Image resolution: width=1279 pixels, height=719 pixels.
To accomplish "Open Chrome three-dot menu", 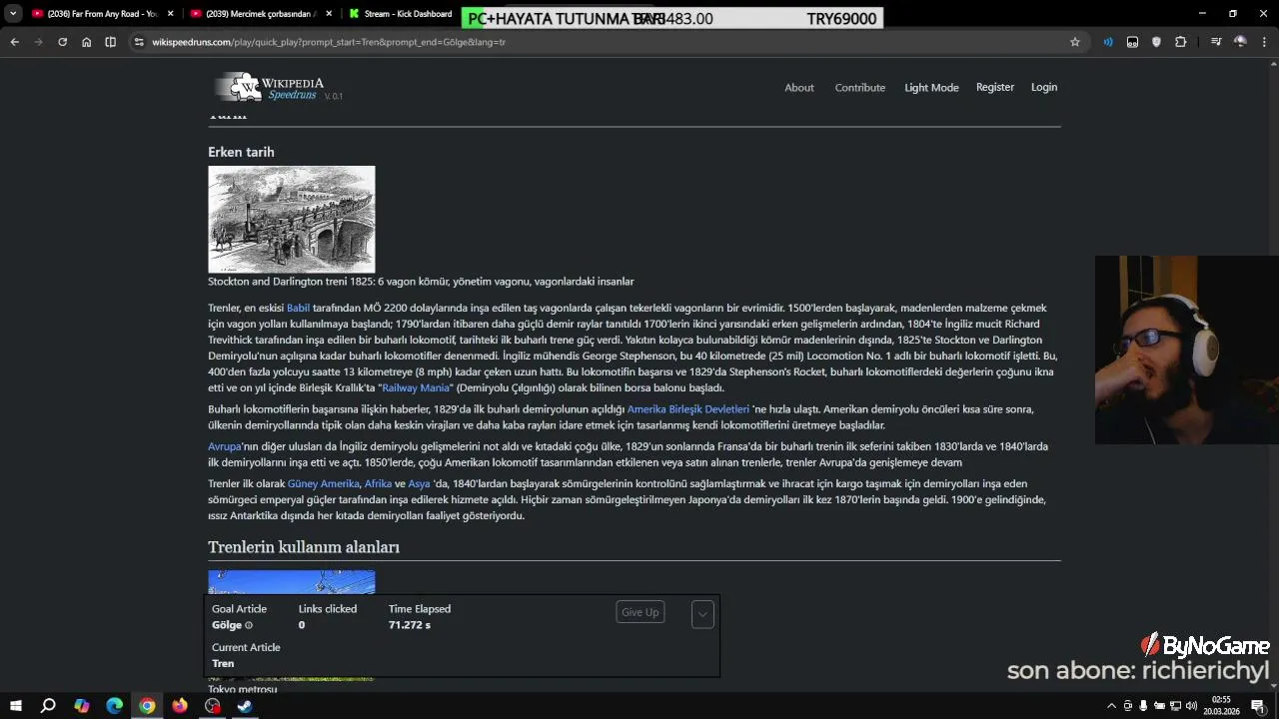I will point(1265,42).
